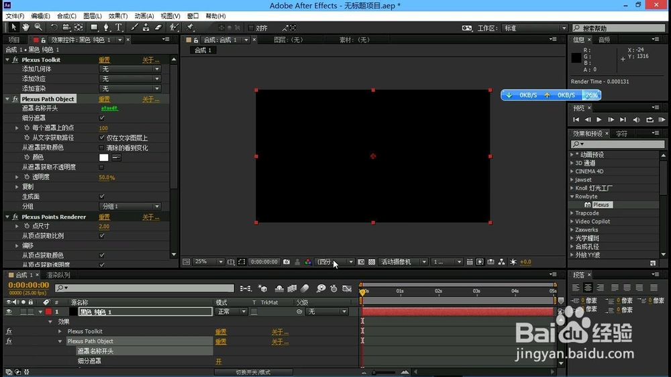Hide the 黑色 纯色 1 layer
Image resolution: width=671 pixels, height=377 pixels.
pyautogui.click(x=9, y=312)
